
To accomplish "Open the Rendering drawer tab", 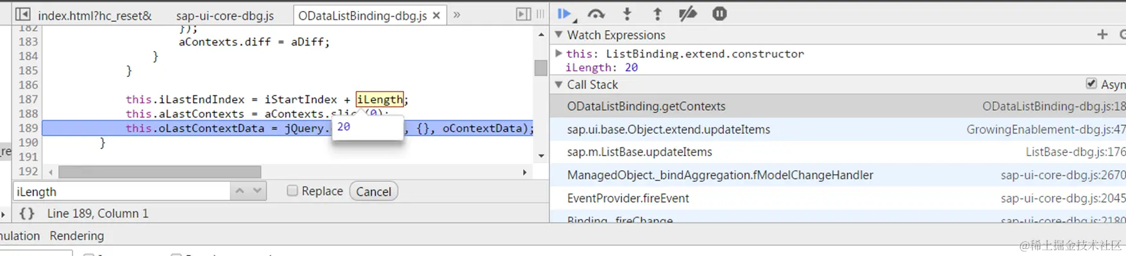I will point(77,236).
